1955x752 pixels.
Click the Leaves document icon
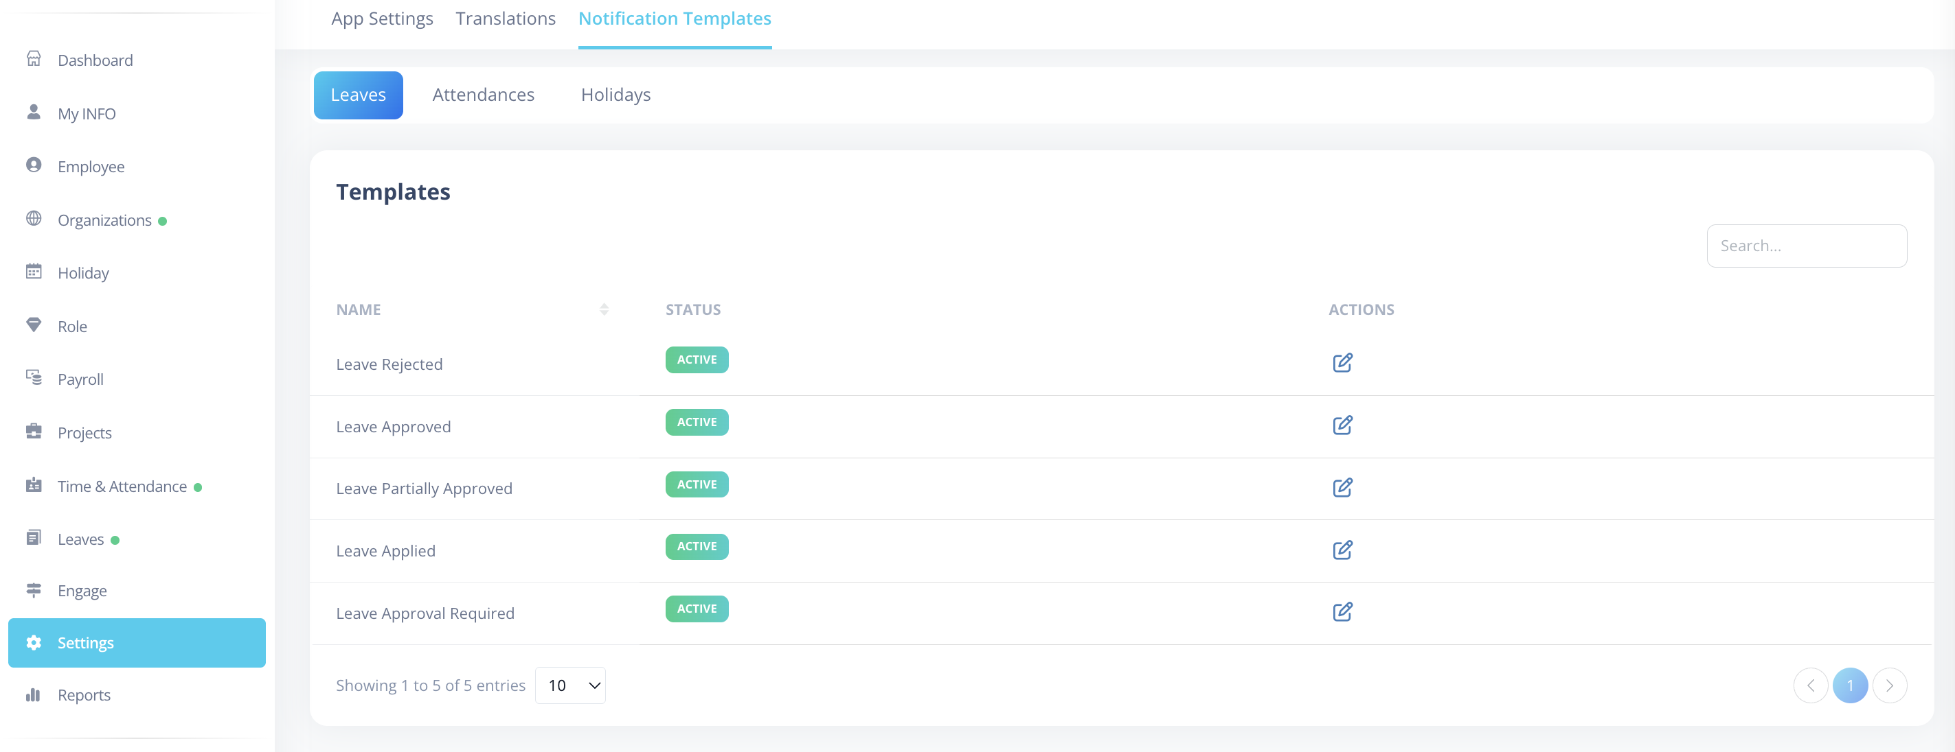pyautogui.click(x=34, y=538)
